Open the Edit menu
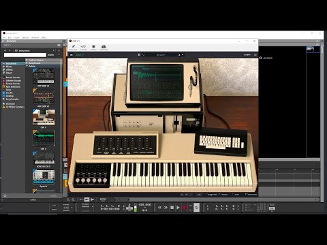Image resolution: width=327 pixels, height=245 pixels. (10, 37)
